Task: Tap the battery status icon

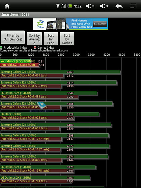Action: click(x=70, y=6)
